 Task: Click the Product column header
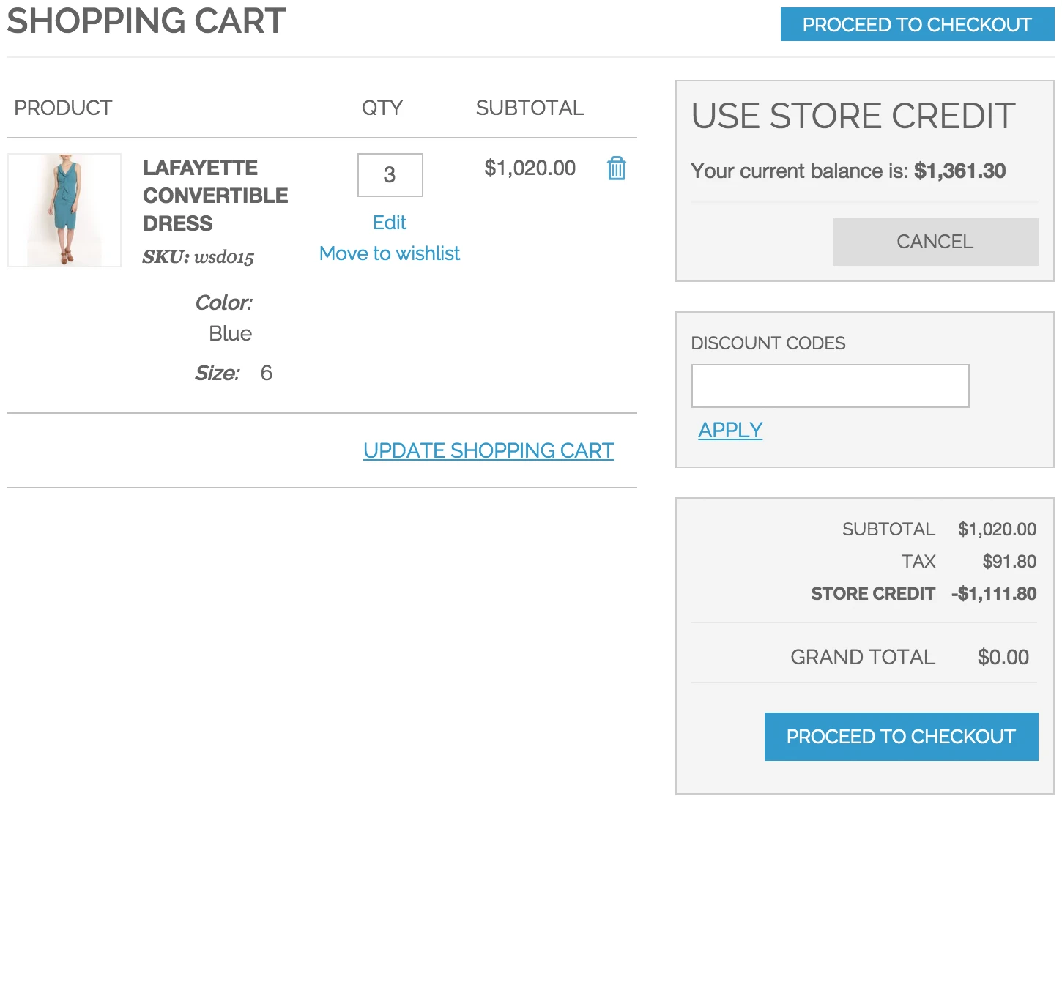(x=63, y=108)
